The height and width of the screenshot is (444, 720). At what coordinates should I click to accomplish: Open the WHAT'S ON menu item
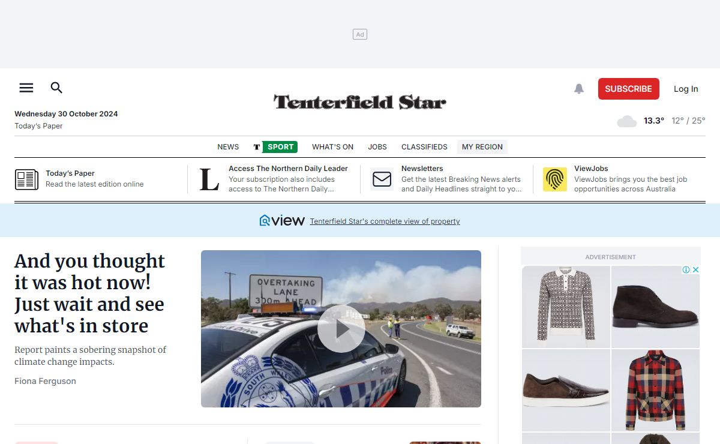point(332,147)
